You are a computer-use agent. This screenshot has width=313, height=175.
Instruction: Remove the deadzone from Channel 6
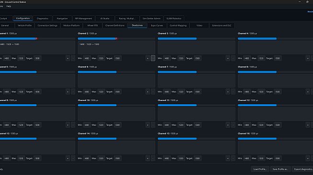153,92
